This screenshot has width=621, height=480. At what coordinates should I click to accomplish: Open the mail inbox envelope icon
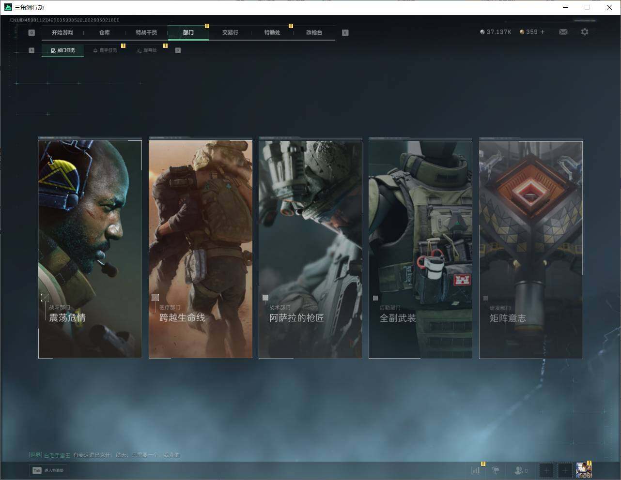(563, 32)
